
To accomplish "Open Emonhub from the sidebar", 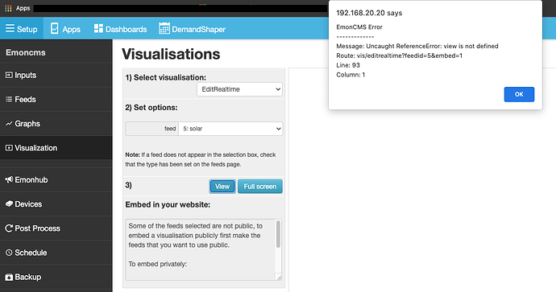I will 56,180.
